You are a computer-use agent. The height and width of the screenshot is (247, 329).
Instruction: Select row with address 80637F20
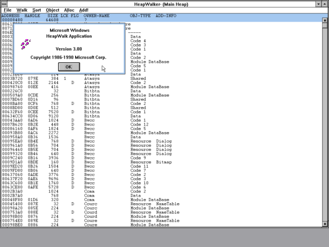pyautogui.click(x=161, y=179)
